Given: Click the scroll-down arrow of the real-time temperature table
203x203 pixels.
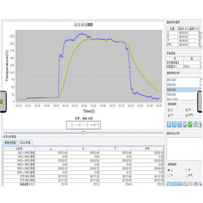Looking at the screenshot, I should click(x=201, y=46).
